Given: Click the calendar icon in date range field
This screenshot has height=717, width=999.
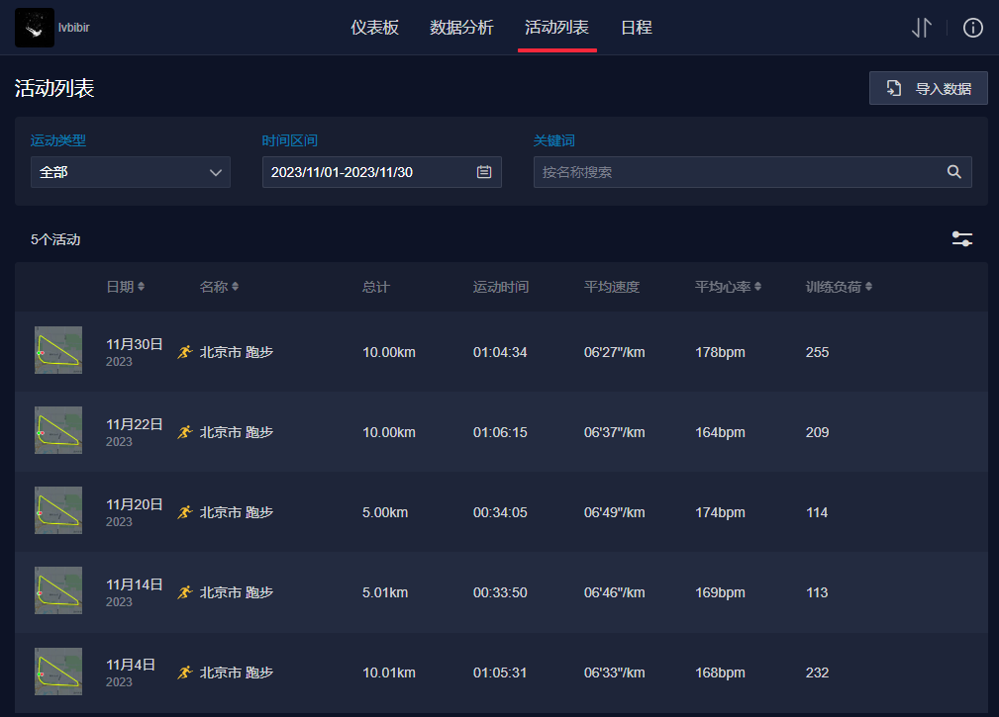Looking at the screenshot, I should (x=484, y=172).
